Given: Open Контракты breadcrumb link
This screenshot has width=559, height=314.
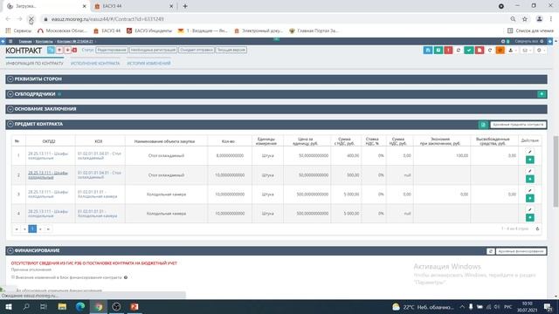Looking at the screenshot, I should 45,42.
